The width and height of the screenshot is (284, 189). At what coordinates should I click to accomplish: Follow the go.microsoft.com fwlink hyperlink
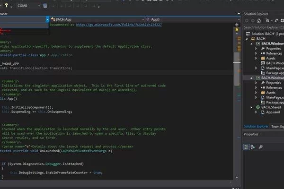[x=119, y=25]
